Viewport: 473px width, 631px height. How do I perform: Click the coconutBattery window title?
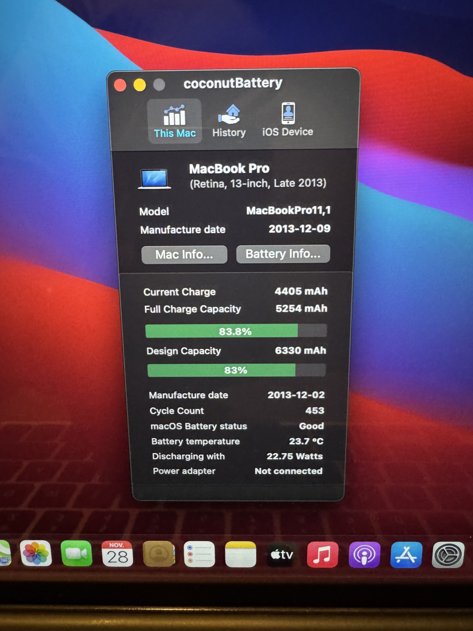click(x=233, y=83)
